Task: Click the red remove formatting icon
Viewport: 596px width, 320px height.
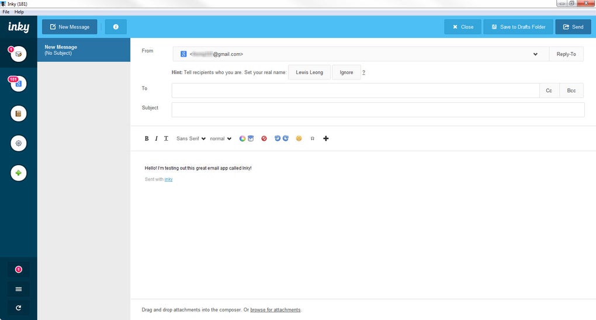Action: click(x=264, y=139)
